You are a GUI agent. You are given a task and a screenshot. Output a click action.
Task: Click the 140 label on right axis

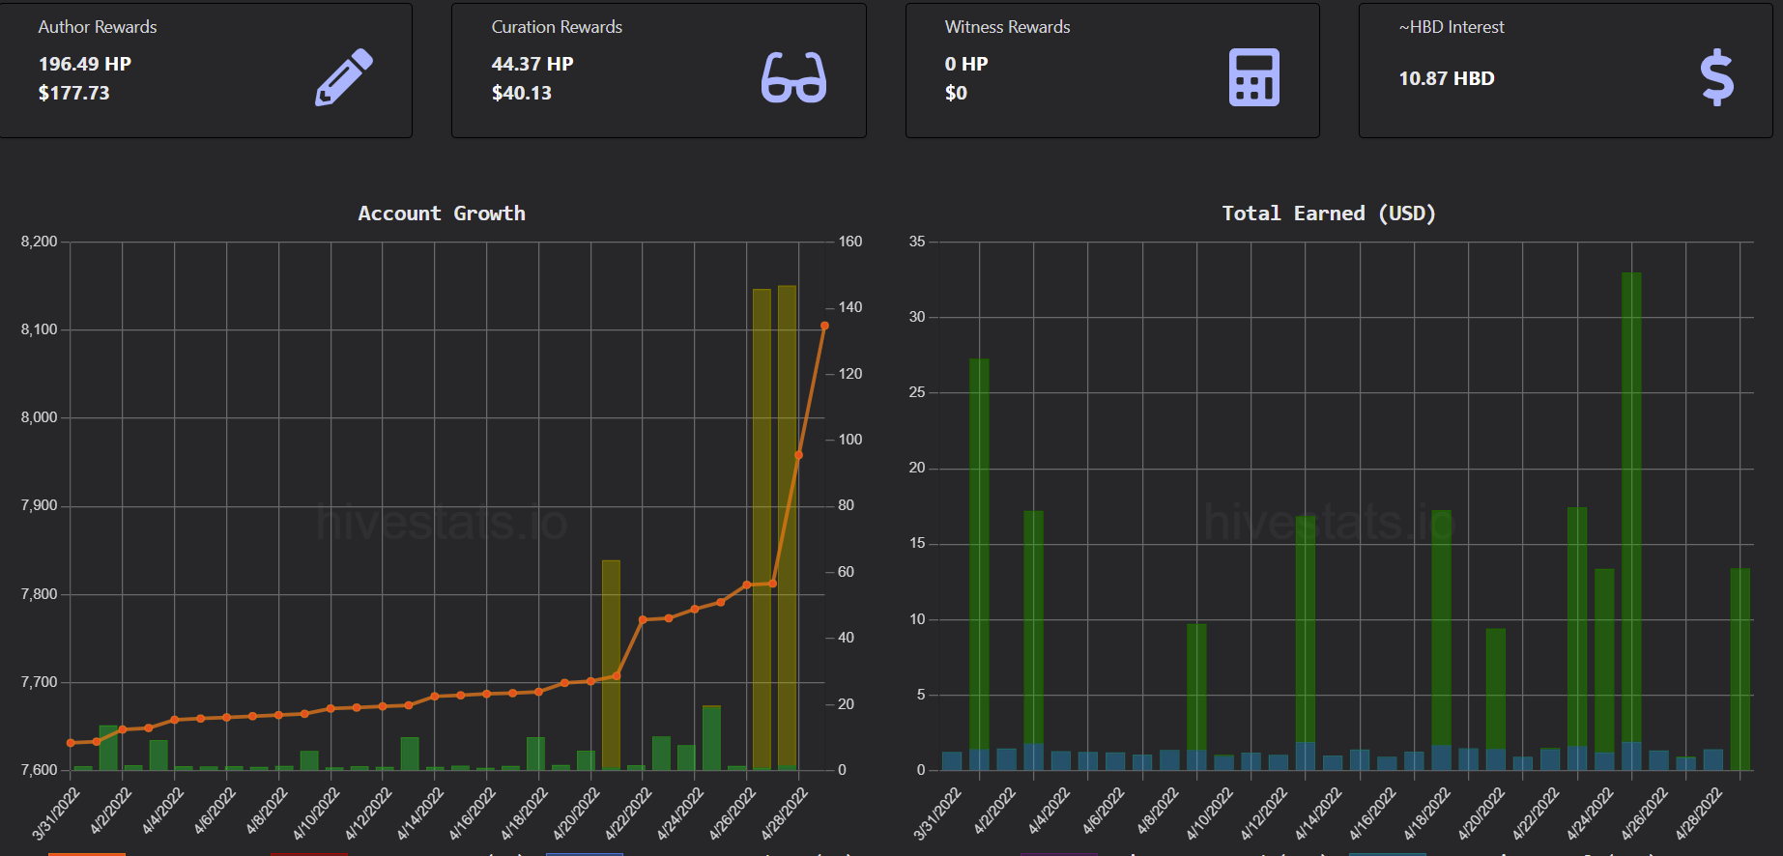click(x=850, y=307)
